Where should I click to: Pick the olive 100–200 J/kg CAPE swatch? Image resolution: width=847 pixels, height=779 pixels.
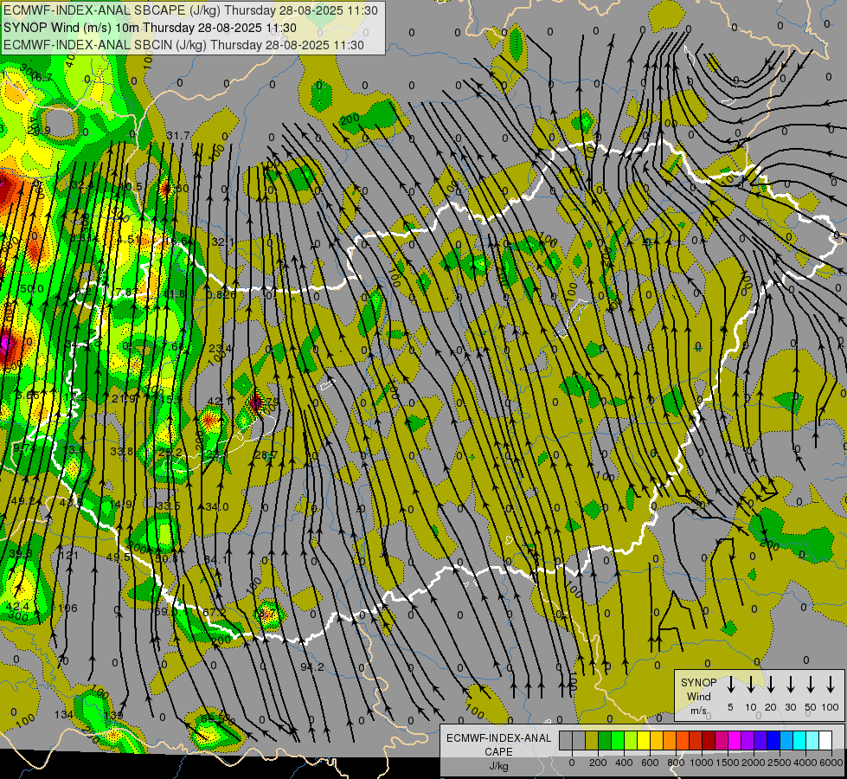click(592, 741)
